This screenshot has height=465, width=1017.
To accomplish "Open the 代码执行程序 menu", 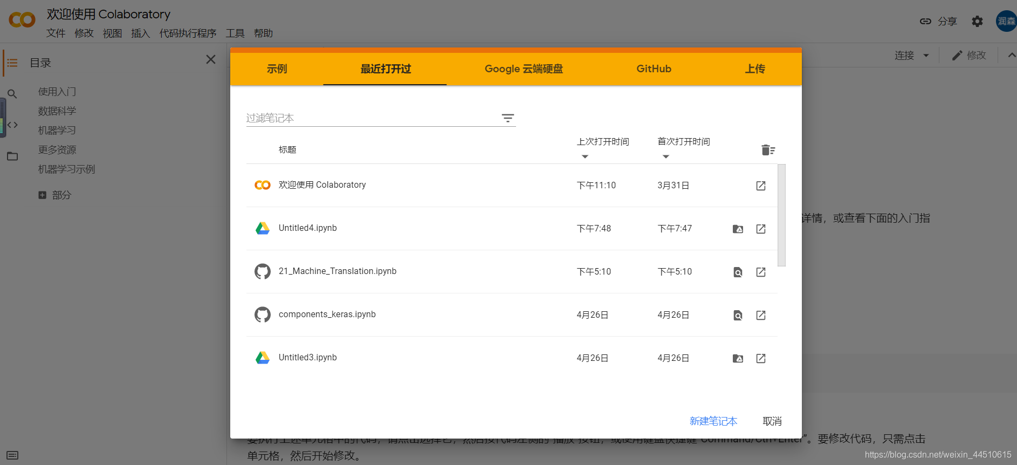I will click(188, 33).
